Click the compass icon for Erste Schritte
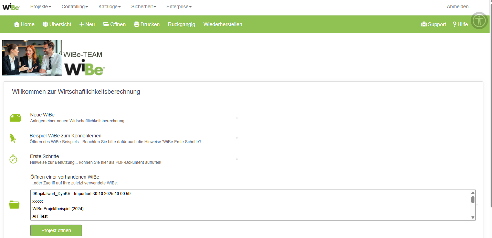492x238 pixels. pyautogui.click(x=13, y=159)
